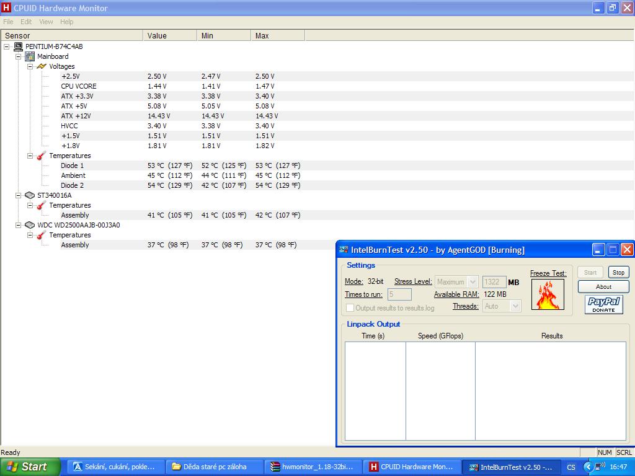Click the CS language indicator in taskbar
Image resolution: width=635 pixels, height=476 pixels.
pos(571,467)
